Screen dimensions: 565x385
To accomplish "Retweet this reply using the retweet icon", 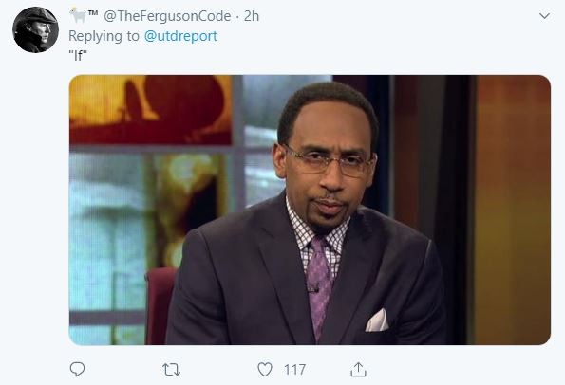I will pyautogui.click(x=171, y=370).
